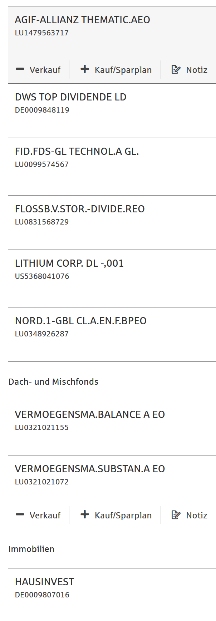Expand the NORD.1-GBL CL.A.EN.F.BPEO entry
Screen dimensions: 216x621
(x=80, y=321)
